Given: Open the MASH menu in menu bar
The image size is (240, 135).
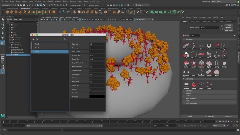Looking at the screenshot, I should tap(80, 1).
